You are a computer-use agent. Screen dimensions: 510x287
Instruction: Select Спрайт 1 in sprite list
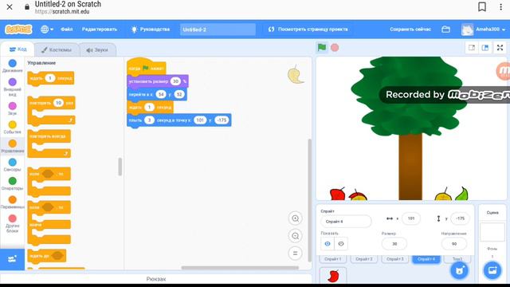point(333,259)
